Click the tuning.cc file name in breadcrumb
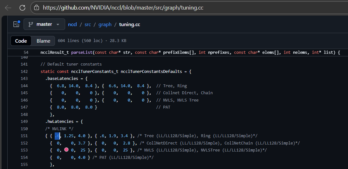The height and width of the screenshot is (169, 348). 129,24
